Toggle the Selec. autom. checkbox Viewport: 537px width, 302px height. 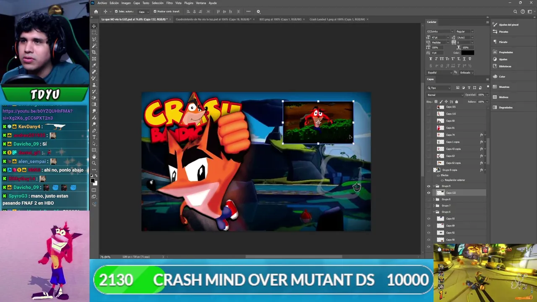click(x=116, y=11)
